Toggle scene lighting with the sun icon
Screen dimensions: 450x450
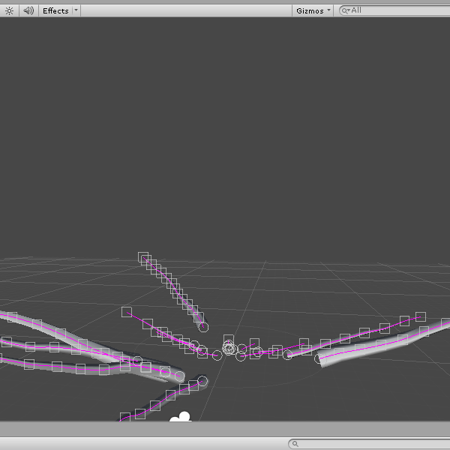pyautogui.click(x=9, y=10)
